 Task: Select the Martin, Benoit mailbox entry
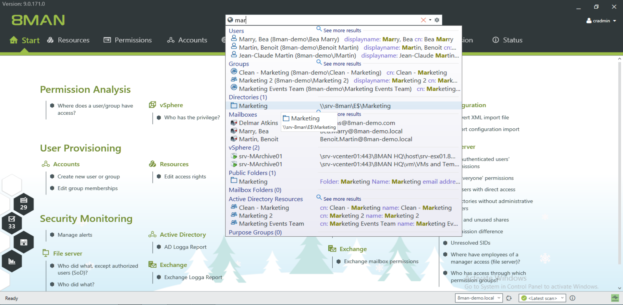pyautogui.click(x=343, y=139)
